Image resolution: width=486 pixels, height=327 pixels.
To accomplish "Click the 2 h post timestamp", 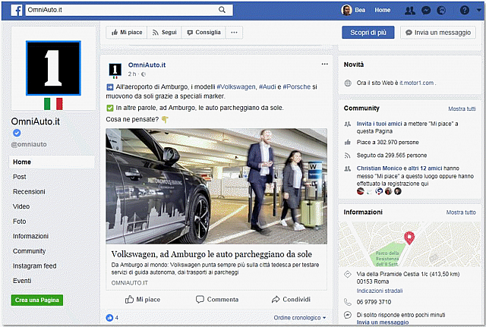I will coord(132,74).
